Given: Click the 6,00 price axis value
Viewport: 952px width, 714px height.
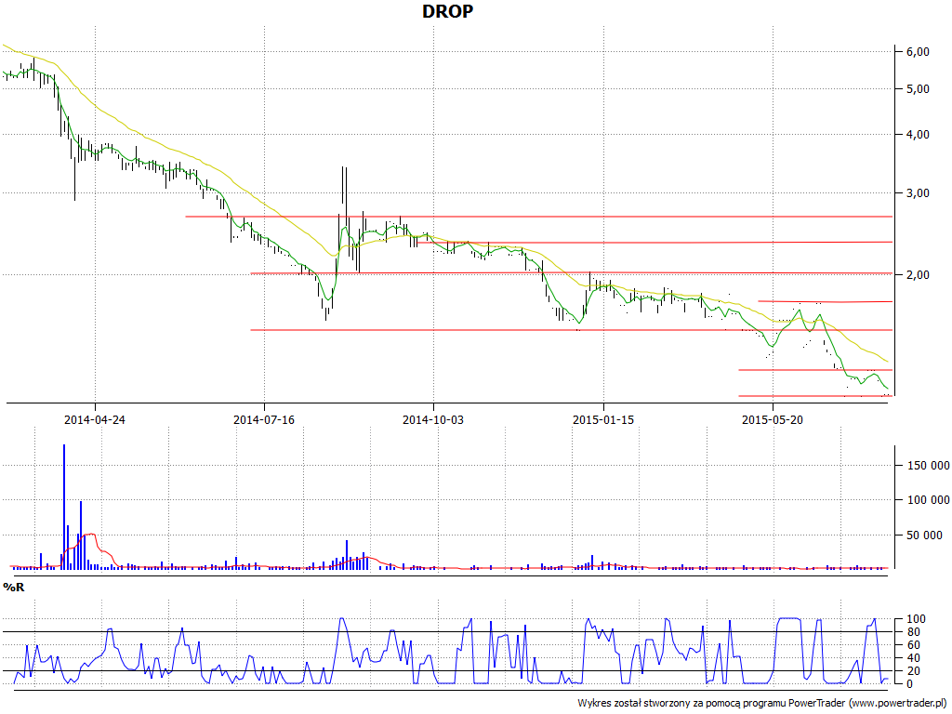Looking at the screenshot, I should 918,52.
